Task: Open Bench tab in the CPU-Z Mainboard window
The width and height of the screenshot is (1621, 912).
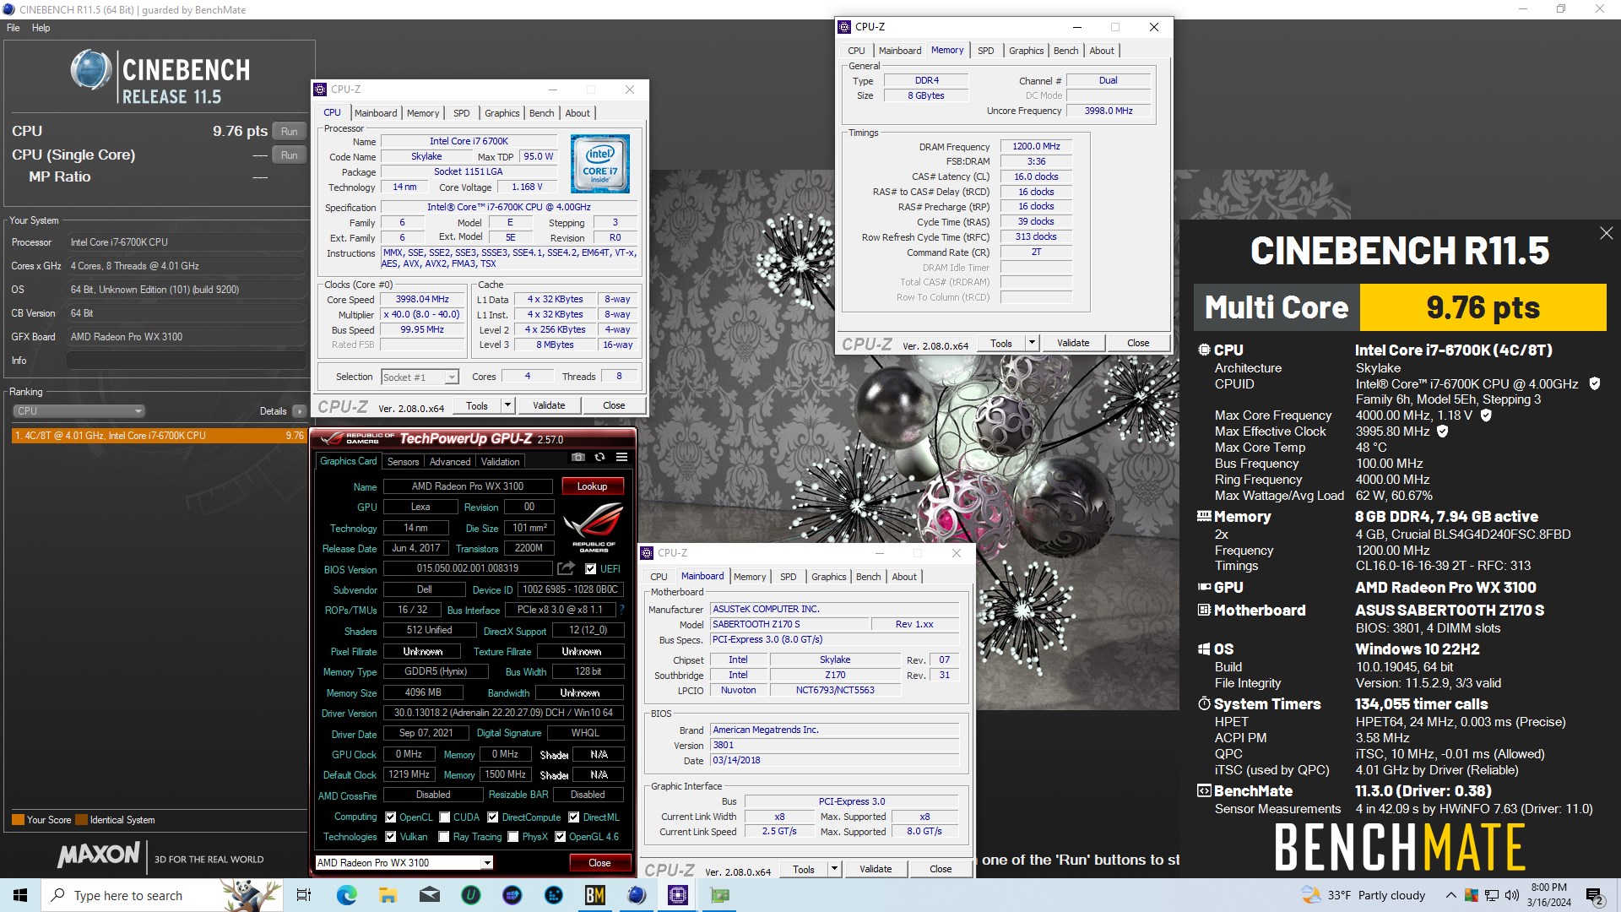Action: click(x=868, y=577)
